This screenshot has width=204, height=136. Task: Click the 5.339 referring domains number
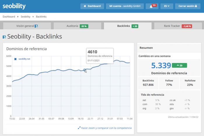pos(161,65)
